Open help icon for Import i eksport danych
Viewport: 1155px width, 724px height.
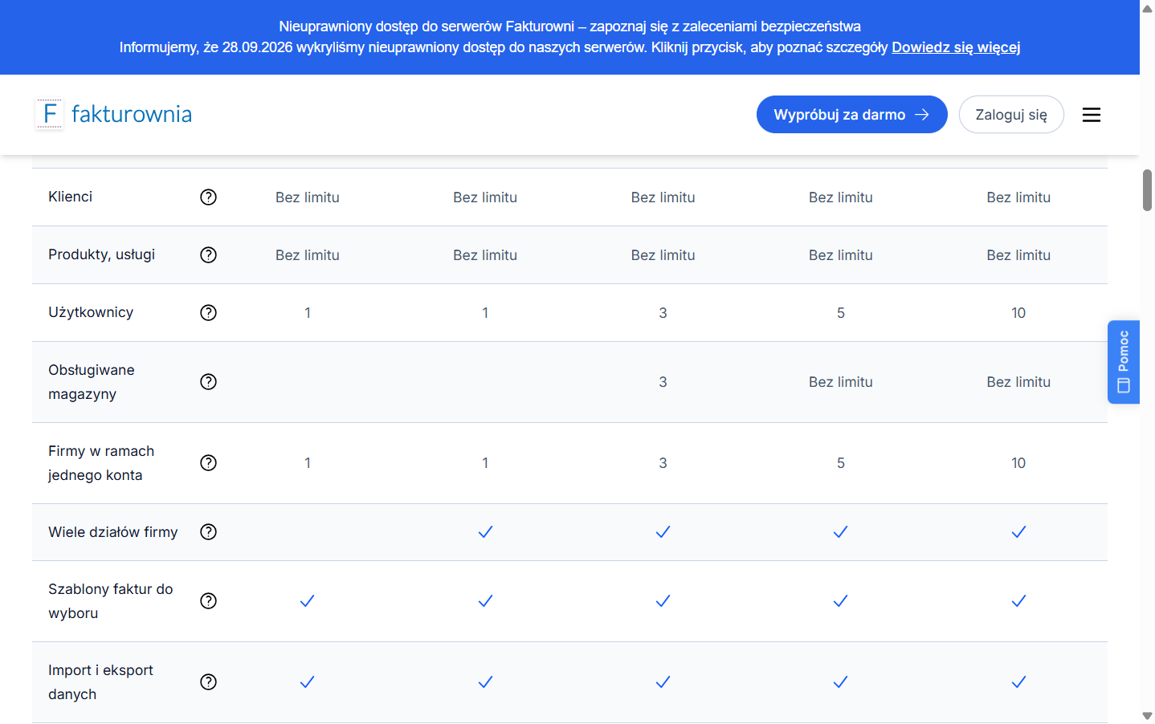[x=208, y=681]
